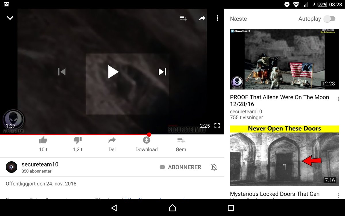Go to the previous video
Screen dimensions: 345x216
[x=62, y=72]
